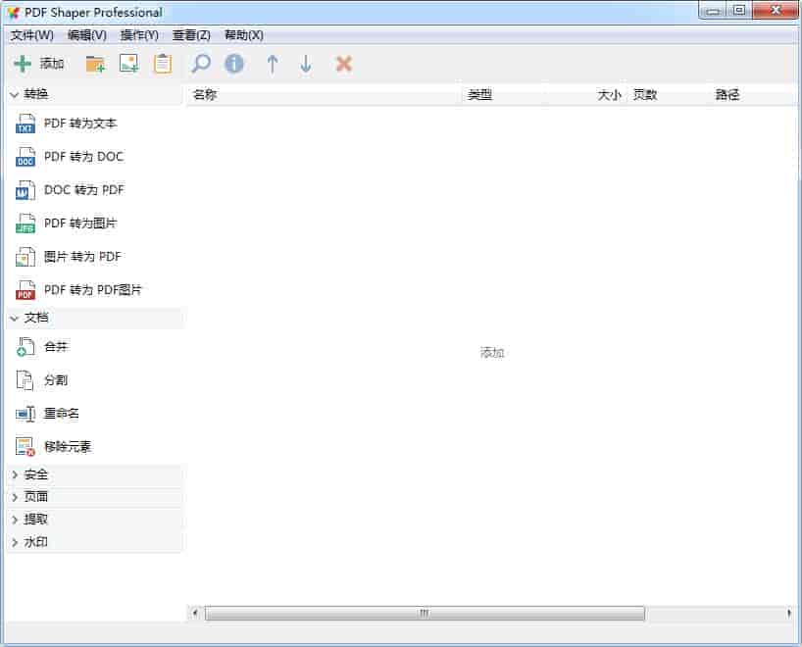Select PDF 转为 PDF图片 red icon
Viewport: 802px width, 647px height.
[25, 290]
